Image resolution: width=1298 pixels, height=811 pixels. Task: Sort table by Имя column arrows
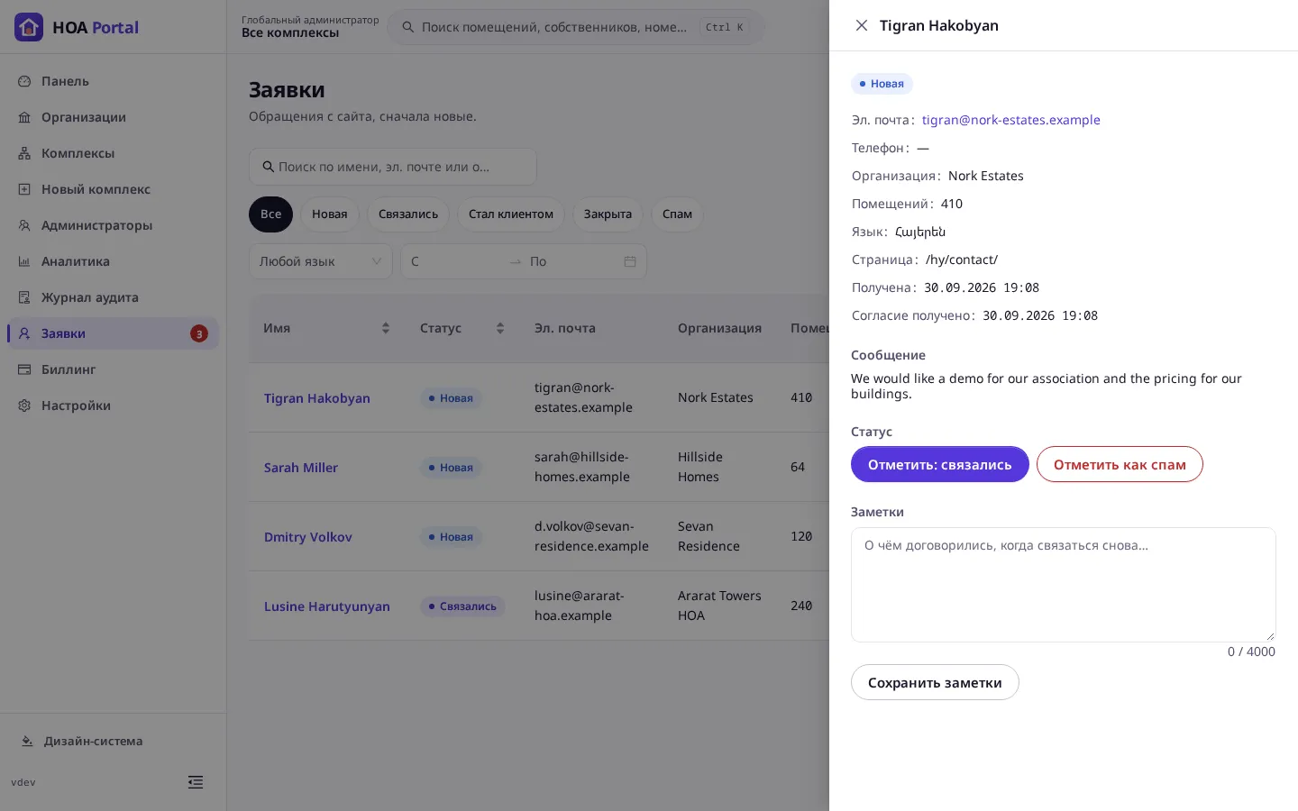tap(386, 328)
